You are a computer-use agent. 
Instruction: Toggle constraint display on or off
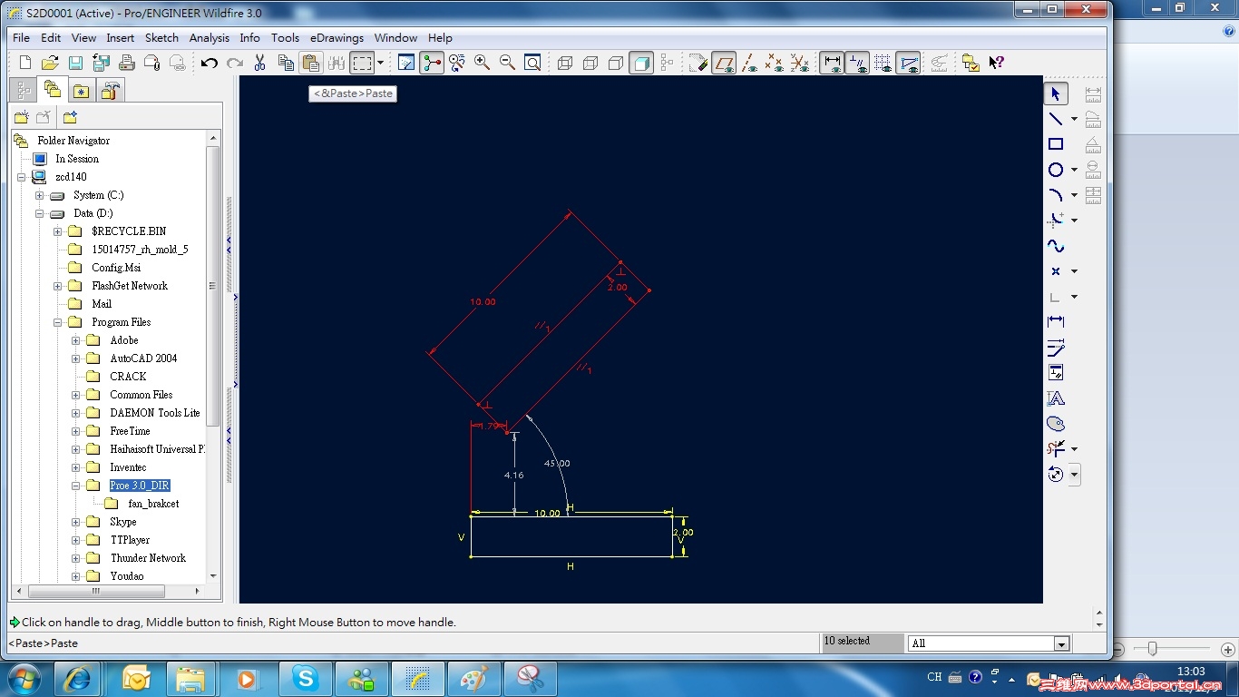(857, 63)
